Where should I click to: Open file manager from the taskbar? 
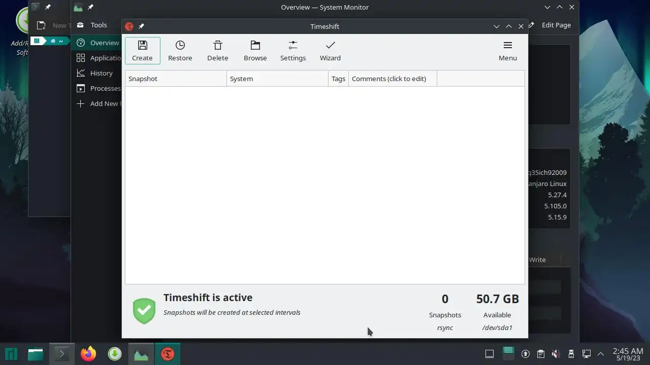36,354
